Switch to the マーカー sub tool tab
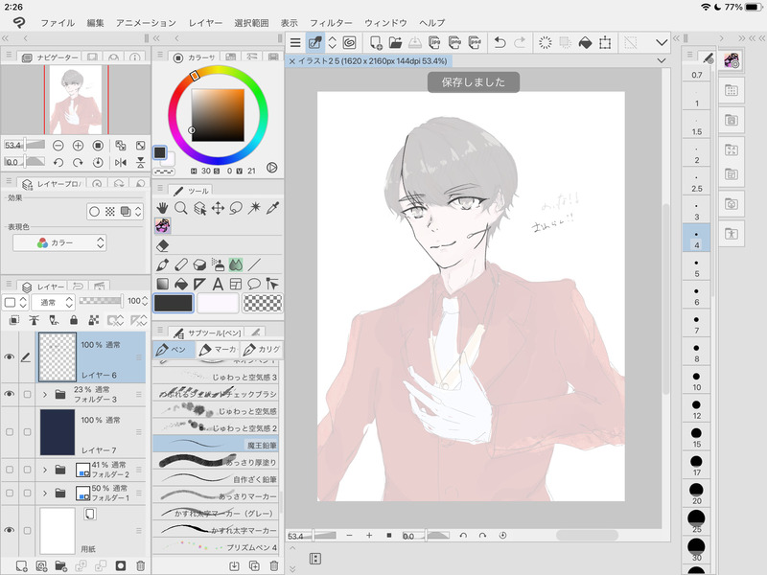Screen dimensions: 767x575 pos(219,349)
